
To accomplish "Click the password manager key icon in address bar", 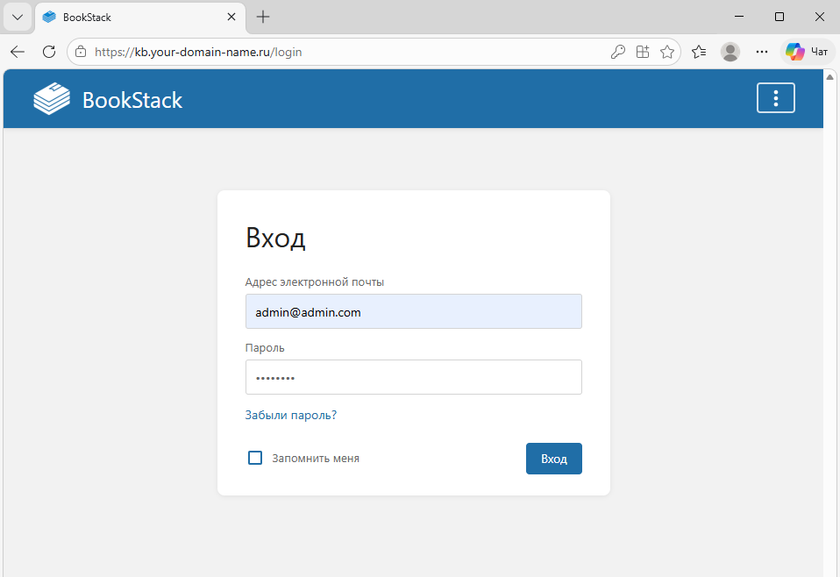I will coord(618,52).
